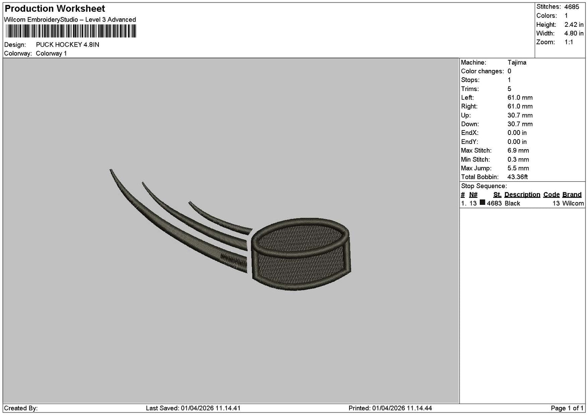
Task: Click the Color changes value 0
Action: (509, 72)
